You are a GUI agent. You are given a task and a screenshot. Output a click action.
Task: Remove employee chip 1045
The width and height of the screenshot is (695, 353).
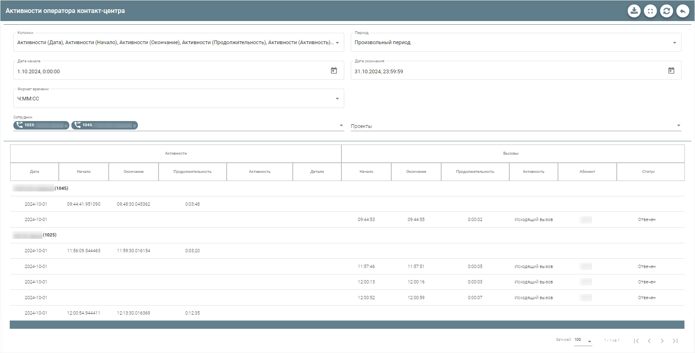pyautogui.click(x=135, y=126)
